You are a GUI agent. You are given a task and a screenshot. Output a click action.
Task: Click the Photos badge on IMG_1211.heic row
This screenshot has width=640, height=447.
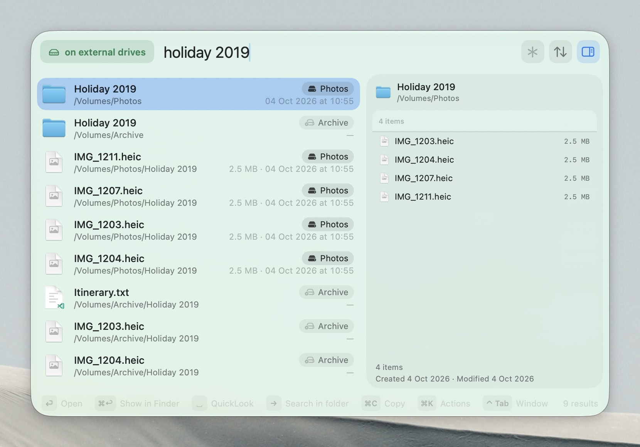click(x=328, y=156)
